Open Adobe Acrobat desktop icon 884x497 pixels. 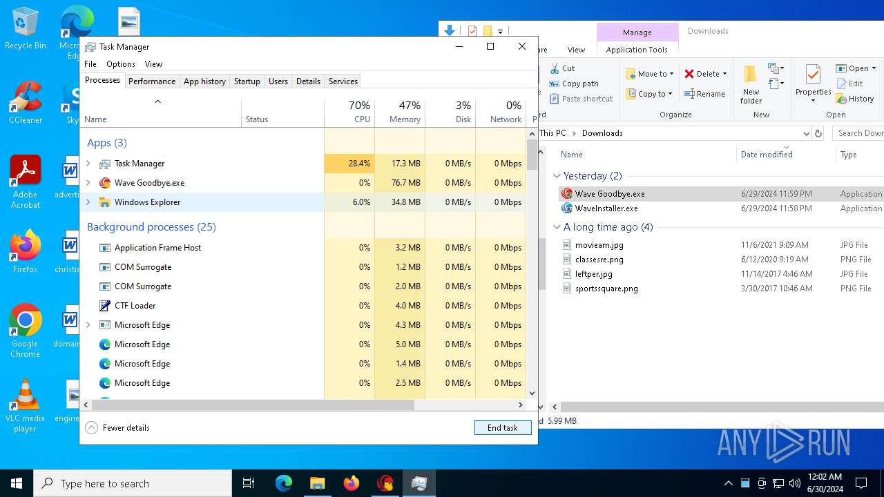tap(25, 182)
